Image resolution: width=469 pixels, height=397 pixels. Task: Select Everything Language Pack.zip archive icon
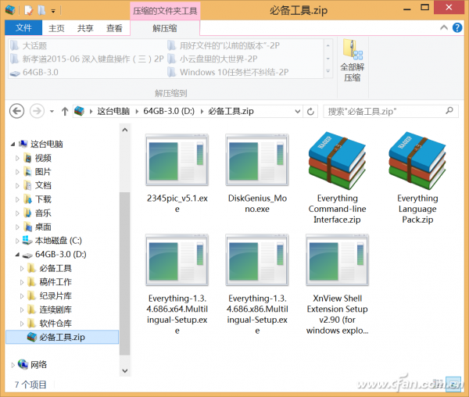[x=417, y=160]
